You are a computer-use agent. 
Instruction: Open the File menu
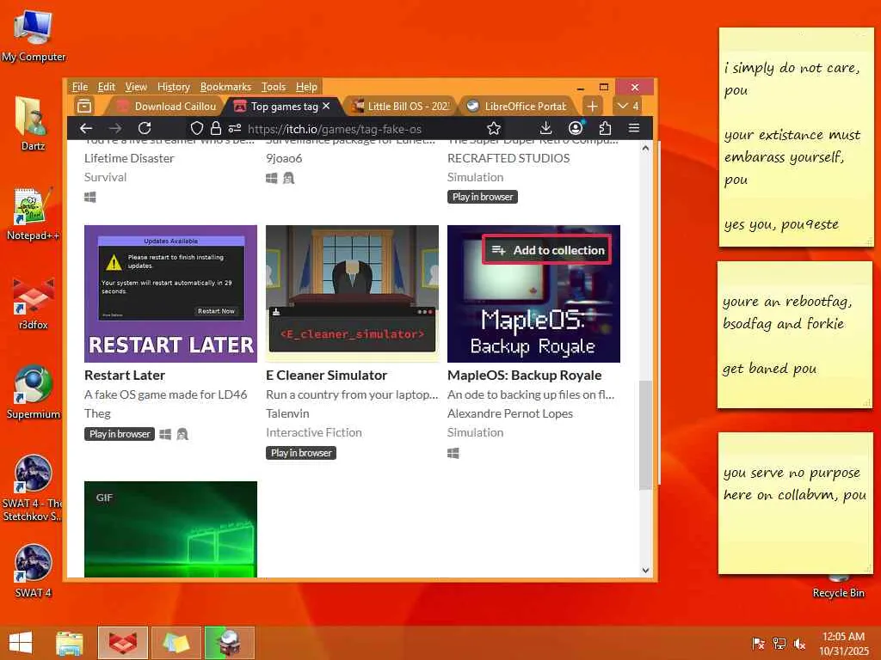click(x=80, y=87)
